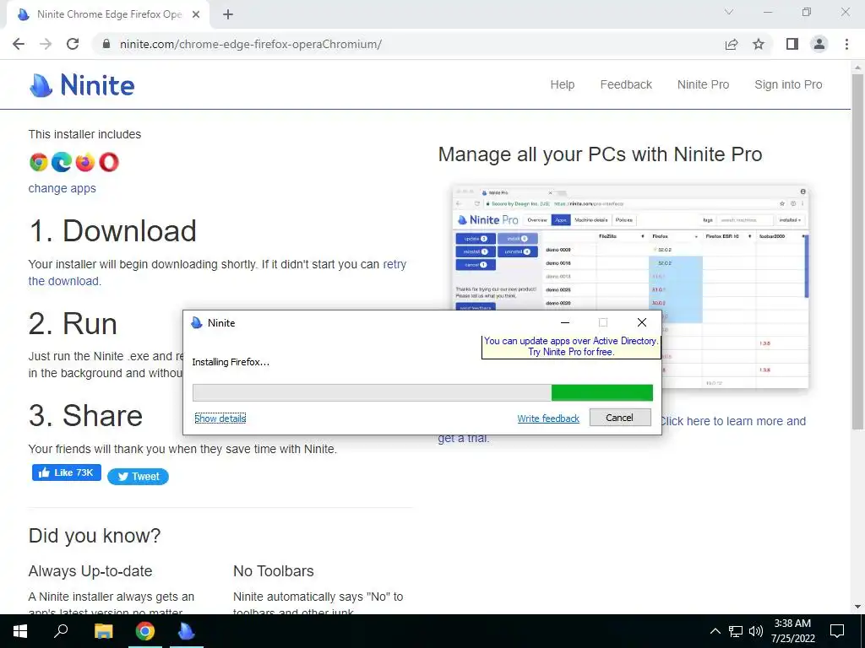Reload the page with the refresh icon

pyautogui.click(x=73, y=44)
